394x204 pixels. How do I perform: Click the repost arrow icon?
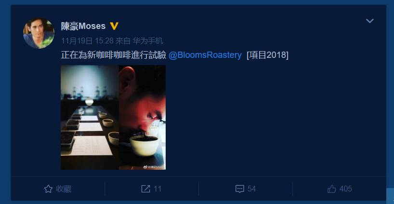click(145, 189)
